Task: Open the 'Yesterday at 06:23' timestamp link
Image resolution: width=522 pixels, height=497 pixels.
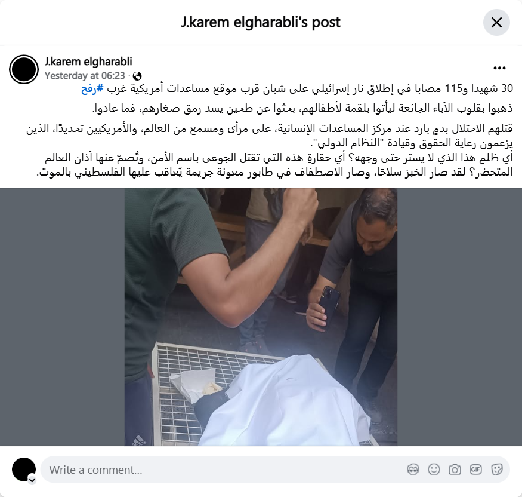Action: click(x=85, y=76)
